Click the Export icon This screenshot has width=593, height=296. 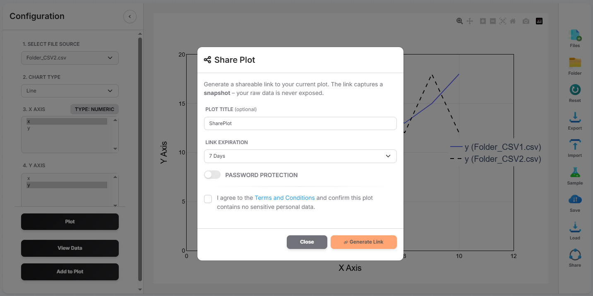575,118
